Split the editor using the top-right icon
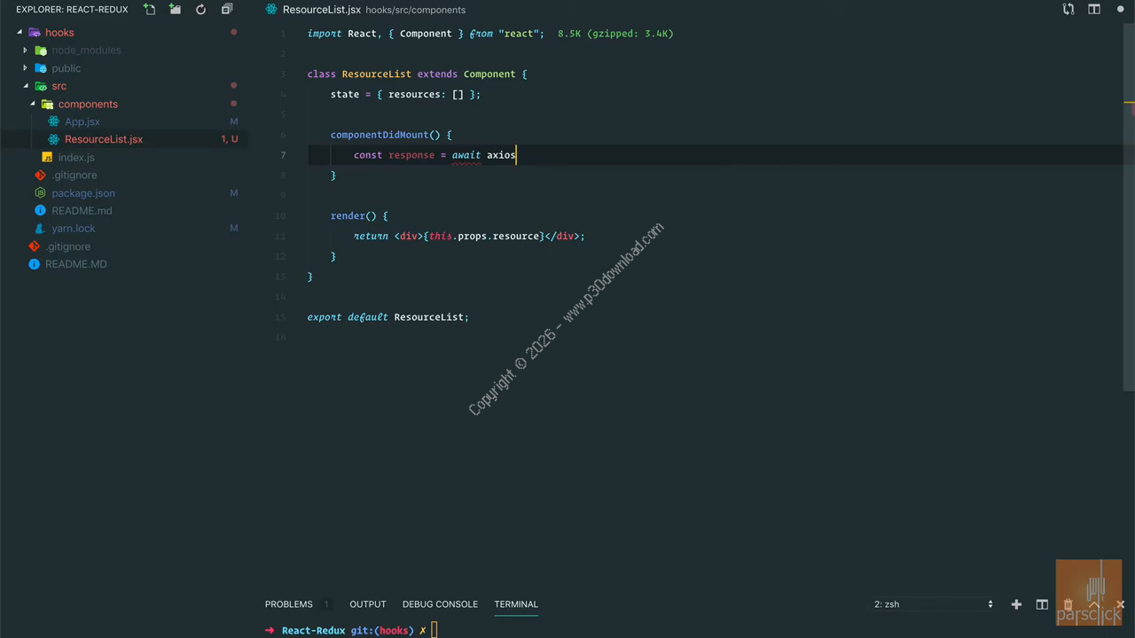 coord(1094,9)
